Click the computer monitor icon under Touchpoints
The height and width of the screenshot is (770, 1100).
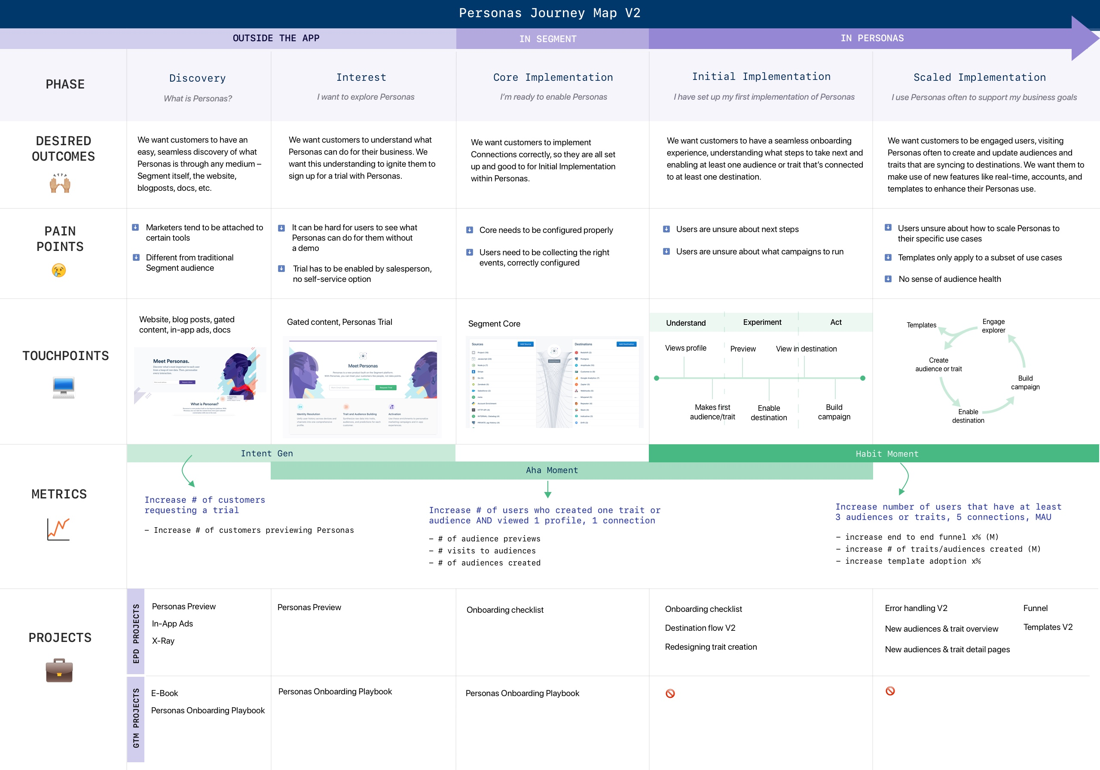64,387
